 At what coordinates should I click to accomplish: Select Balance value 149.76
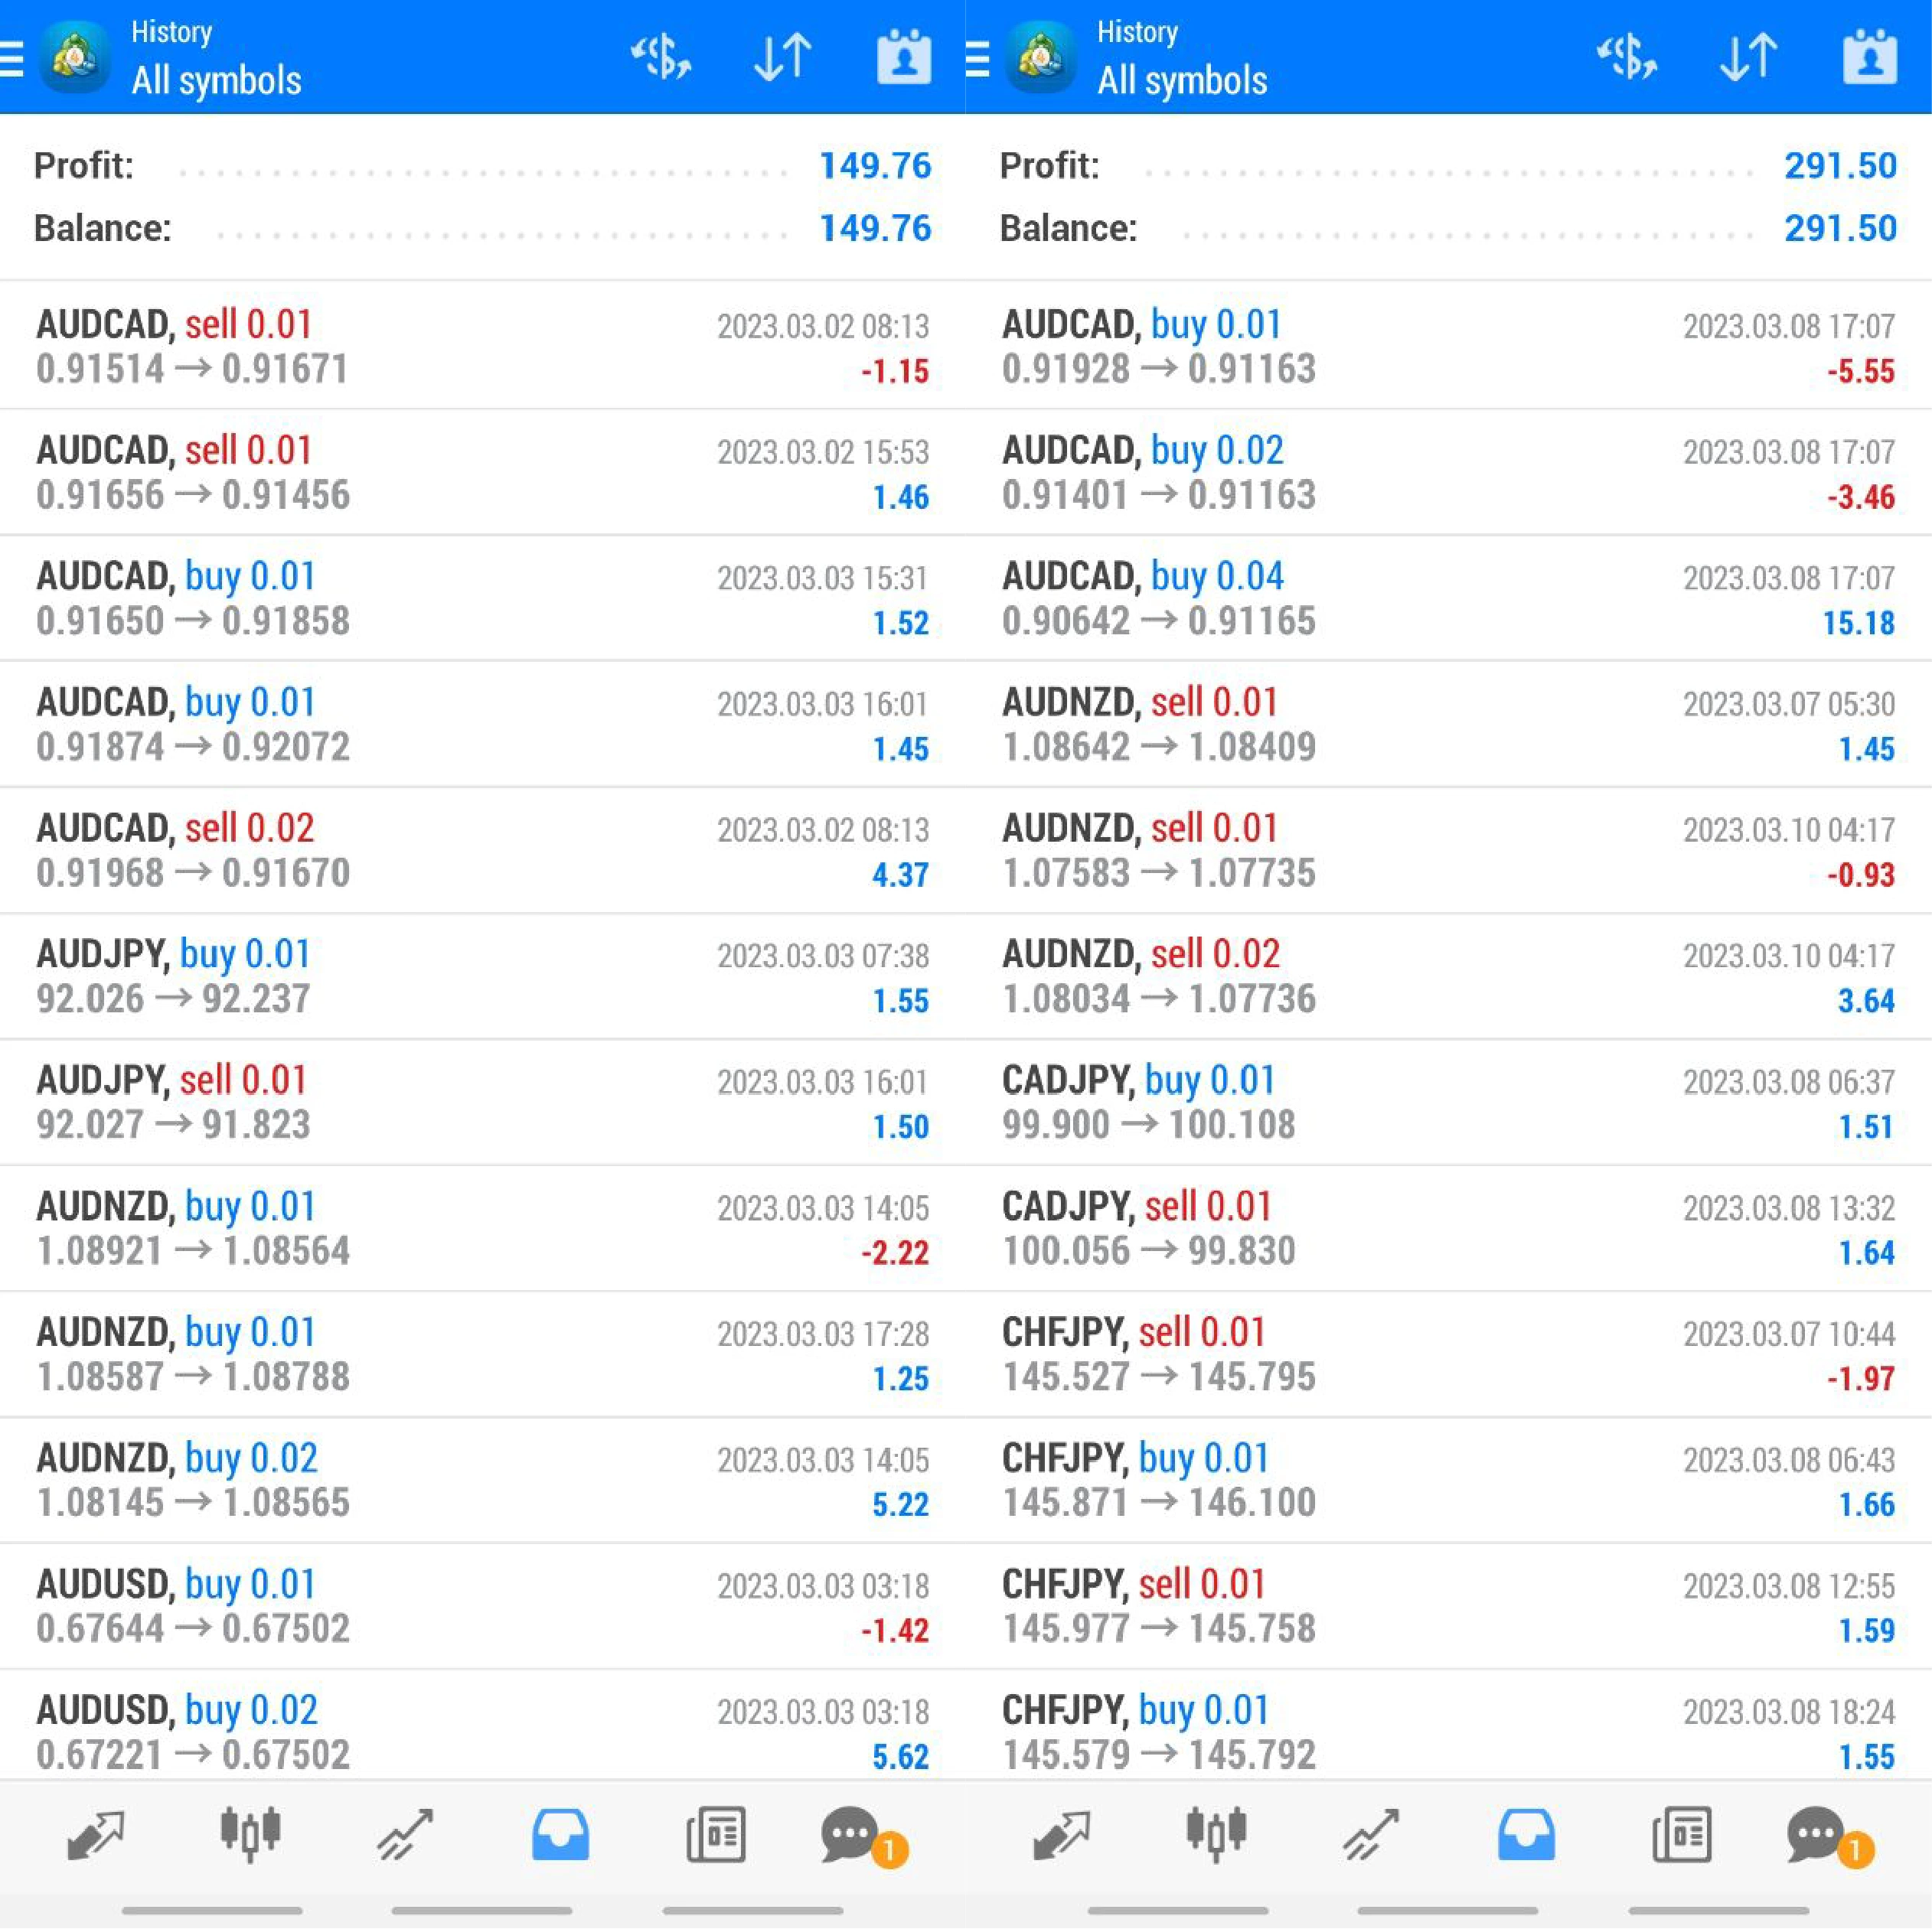875,229
